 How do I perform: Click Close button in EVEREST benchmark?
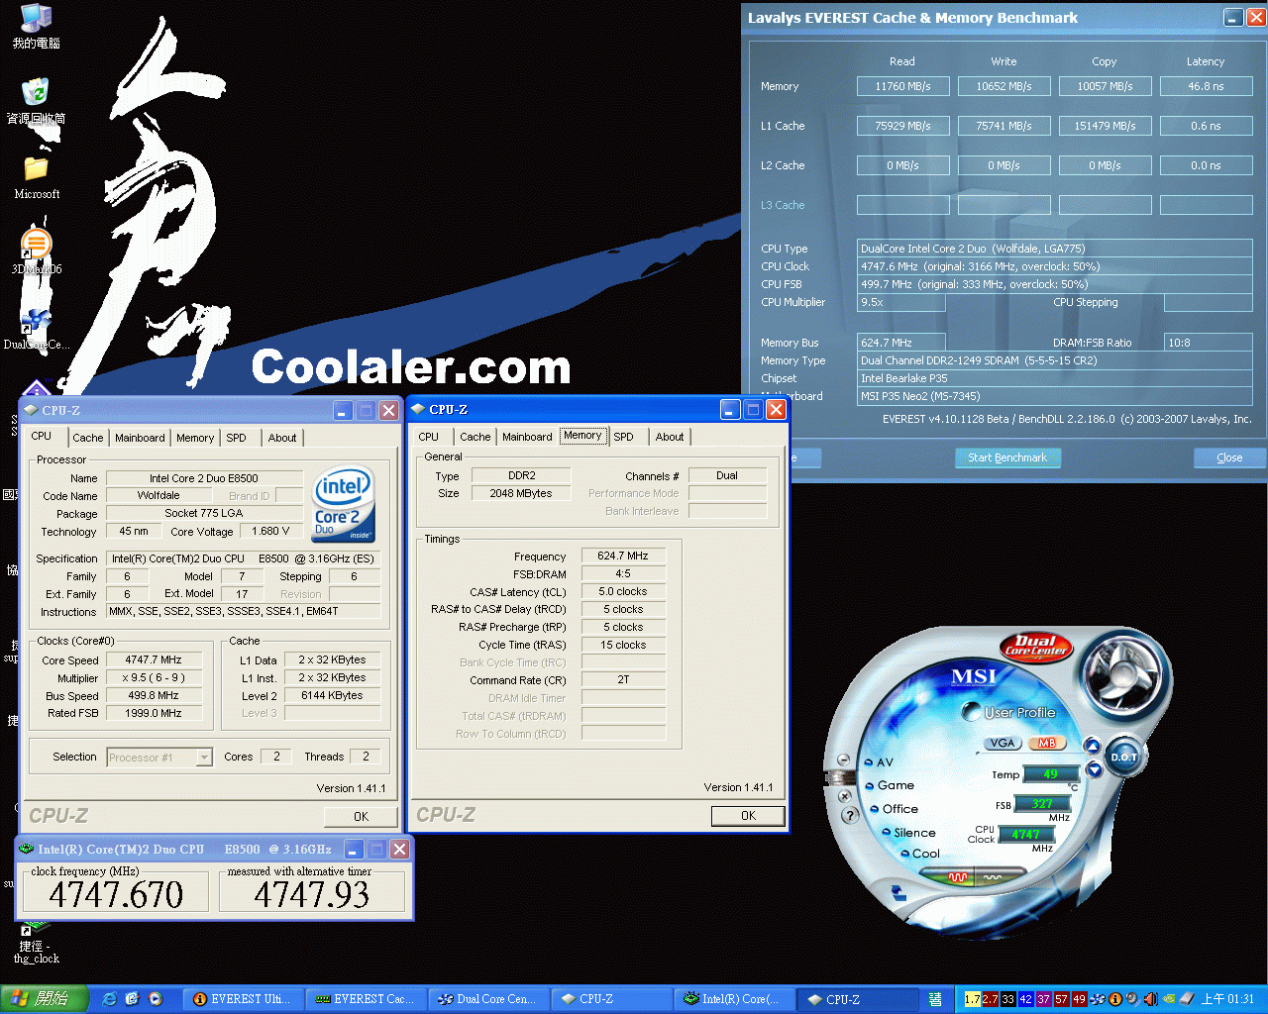1229,457
